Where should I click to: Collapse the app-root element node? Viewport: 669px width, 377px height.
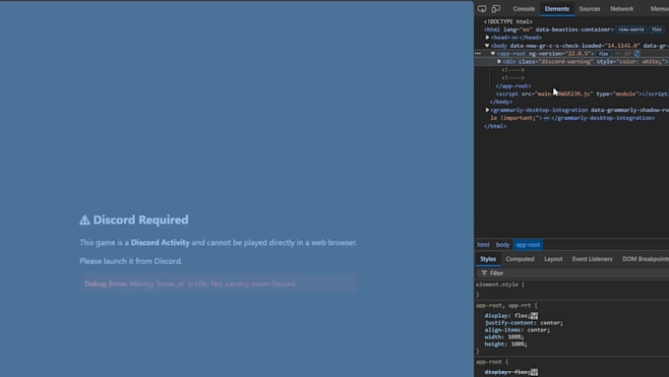493,53
